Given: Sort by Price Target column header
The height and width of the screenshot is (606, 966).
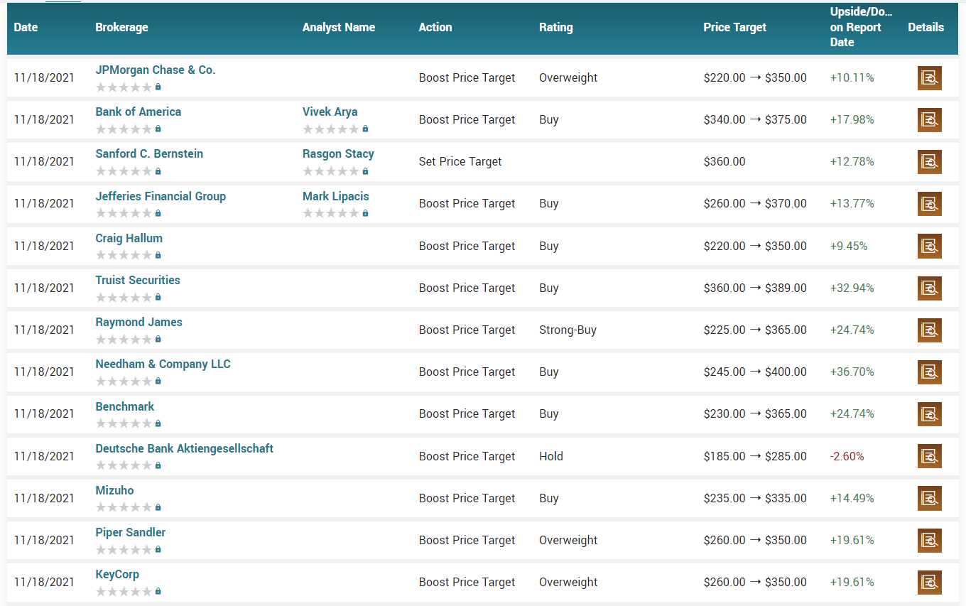Looking at the screenshot, I should click(x=735, y=27).
